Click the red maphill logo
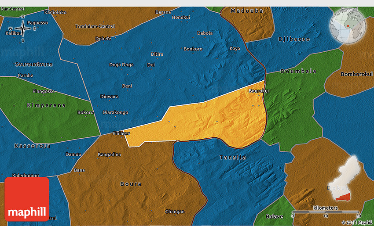 [x=27, y=199]
